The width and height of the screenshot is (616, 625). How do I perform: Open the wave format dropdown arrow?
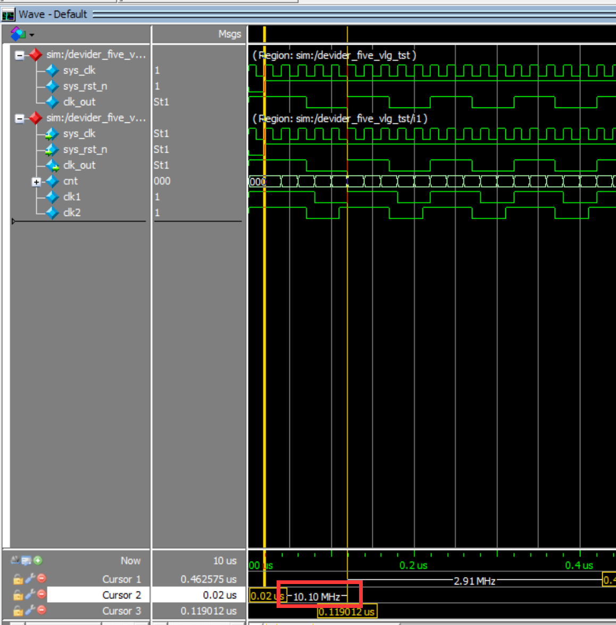(32, 35)
